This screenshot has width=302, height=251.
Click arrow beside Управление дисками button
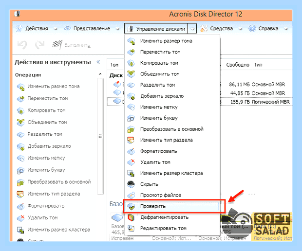[192, 29]
